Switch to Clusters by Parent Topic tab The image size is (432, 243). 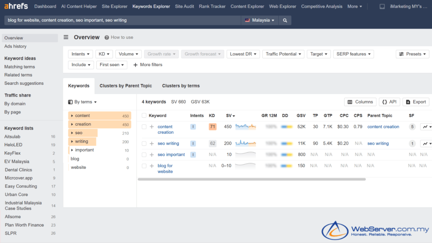(x=126, y=86)
